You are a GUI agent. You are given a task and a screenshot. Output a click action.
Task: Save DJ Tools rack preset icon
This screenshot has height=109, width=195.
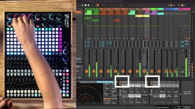179,82
